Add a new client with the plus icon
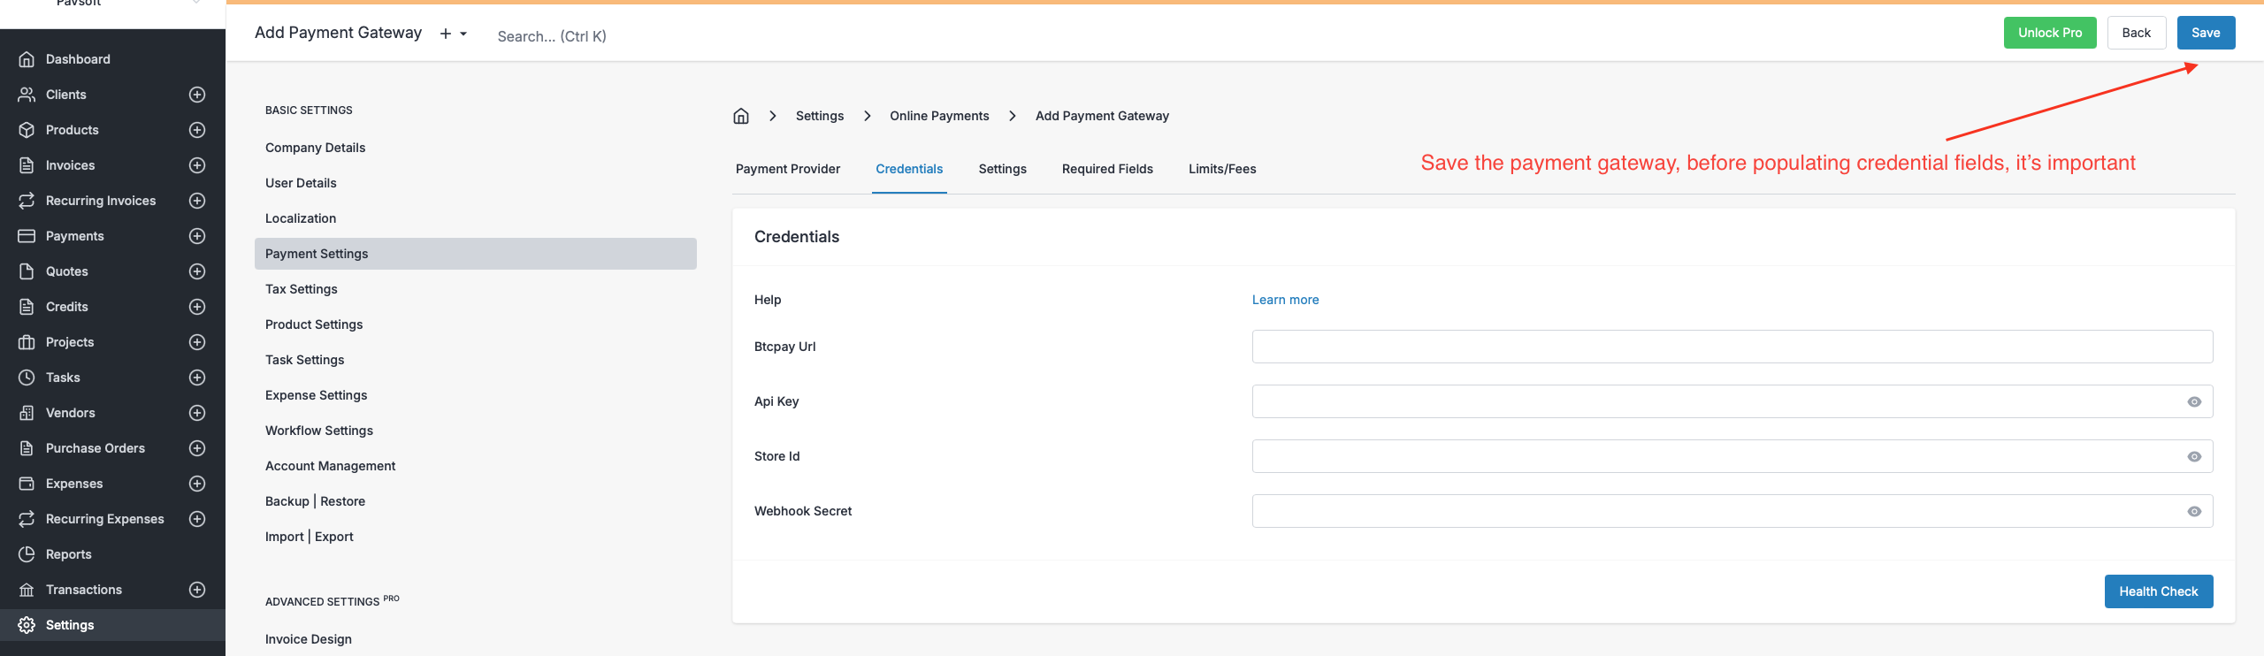The width and height of the screenshot is (2264, 656). click(197, 95)
